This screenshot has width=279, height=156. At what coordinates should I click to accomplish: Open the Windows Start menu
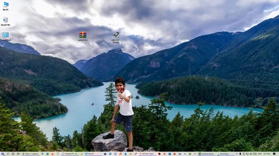pyautogui.click(x=3, y=154)
